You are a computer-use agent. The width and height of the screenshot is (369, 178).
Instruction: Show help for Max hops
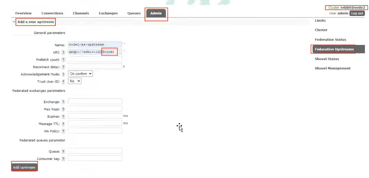pyautogui.click(x=63, y=109)
